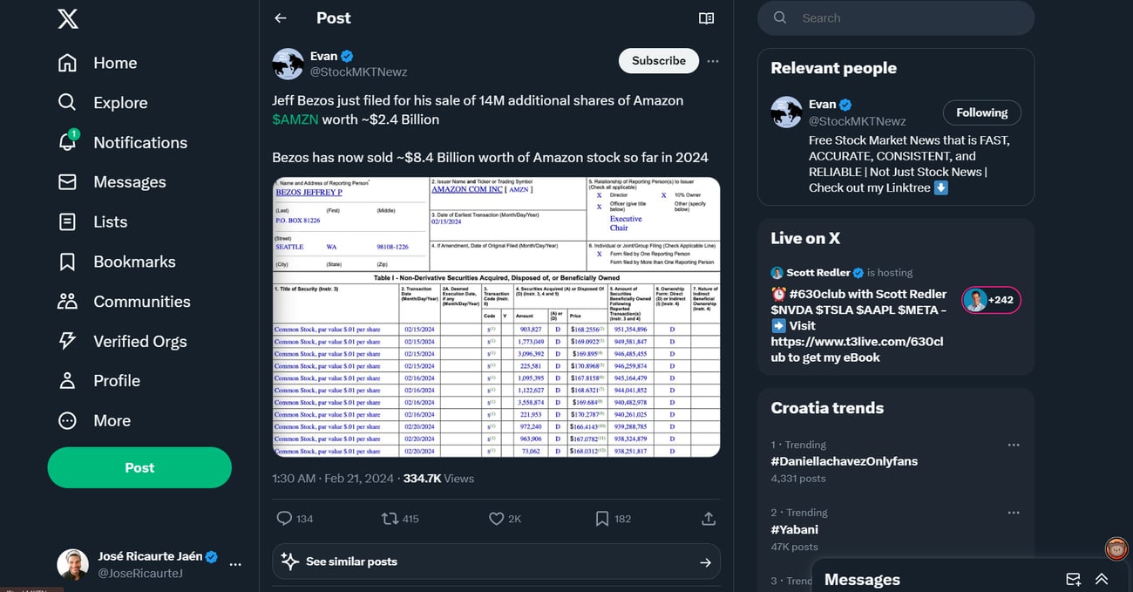Open more options on Evan's post
This screenshot has width=1133, height=592.
pyautogui.click(x=713, y=61)
